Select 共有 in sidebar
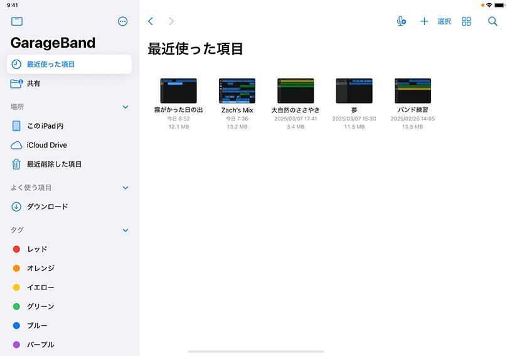512x356 pixels. (x=33, y=84)
